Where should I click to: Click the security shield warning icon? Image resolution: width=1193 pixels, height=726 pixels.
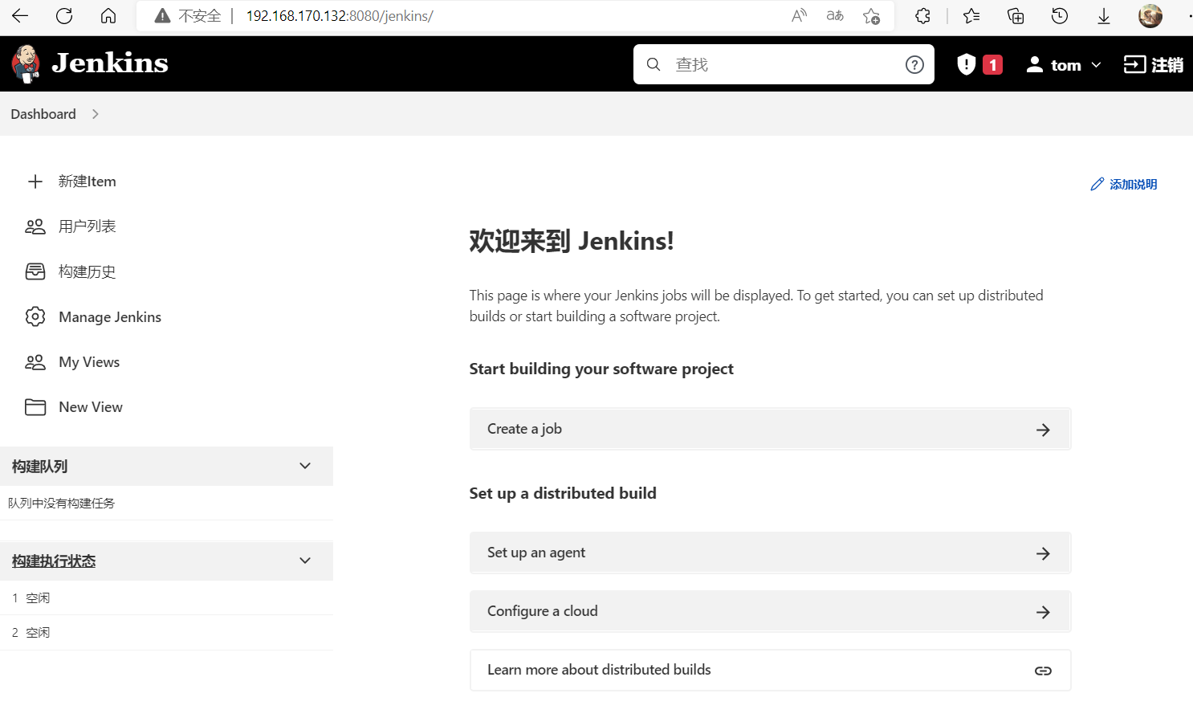967,64
